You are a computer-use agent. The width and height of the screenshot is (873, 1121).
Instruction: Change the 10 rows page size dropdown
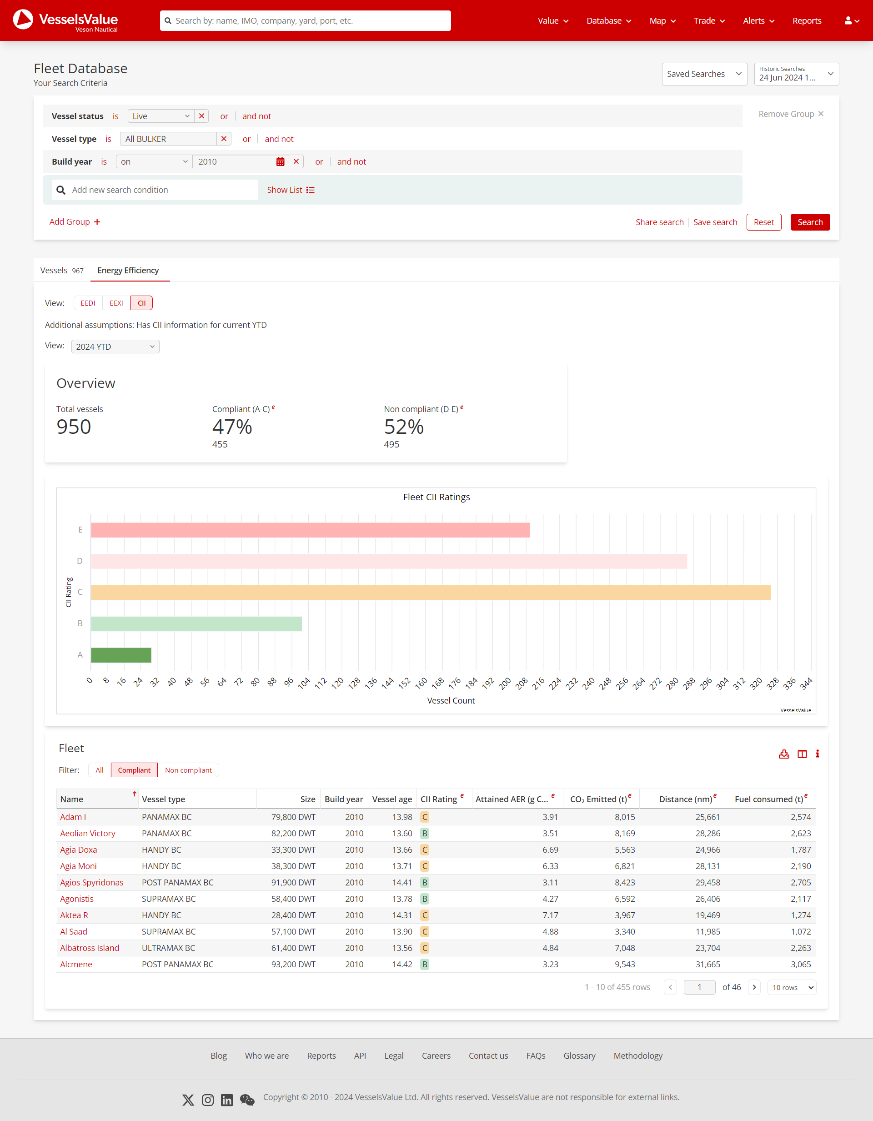pyautogui.click(x=792, y=987)
